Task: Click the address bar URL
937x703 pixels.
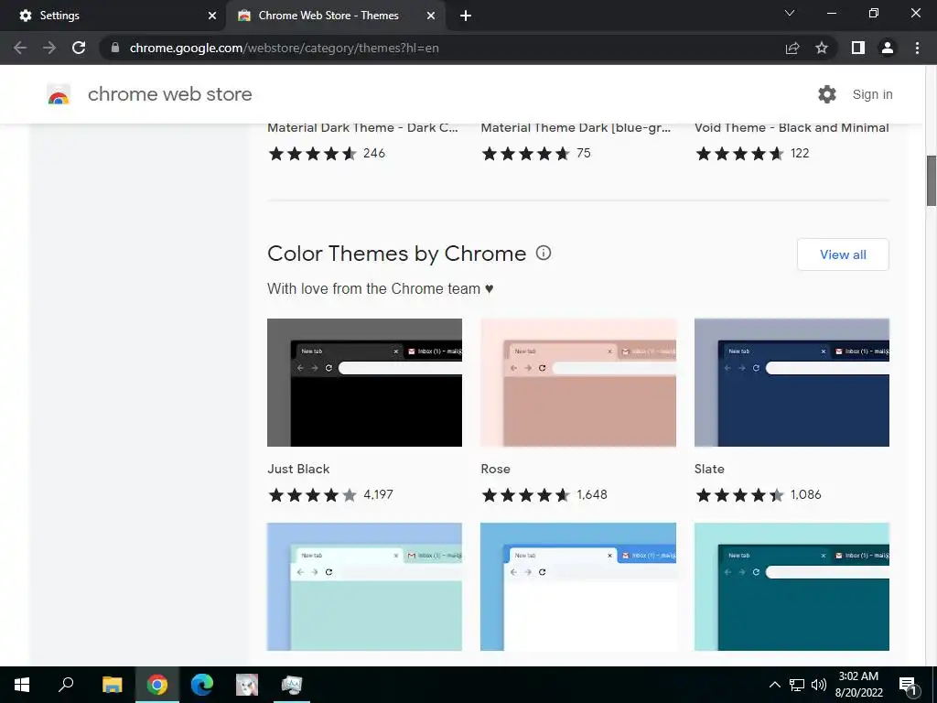Action: 284,48
